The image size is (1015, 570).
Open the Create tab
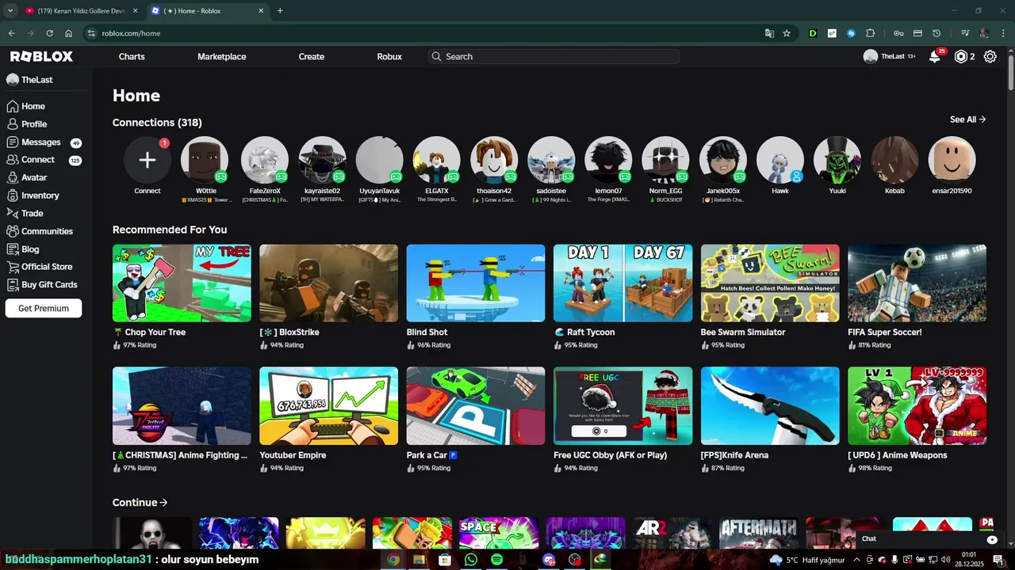coord(312,56)
